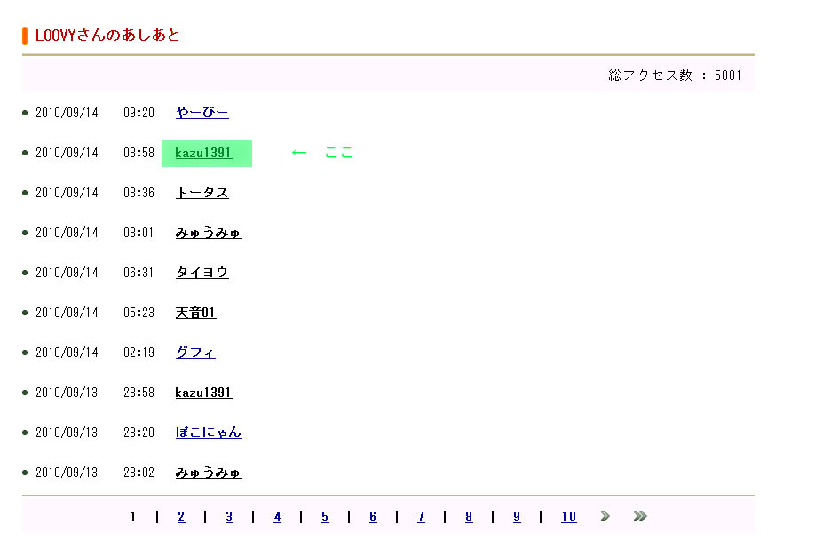The width and height of the screenshot is (815, 548).
Task: Visit タイヨウ's profile
Action: click(x=202, y=273)
